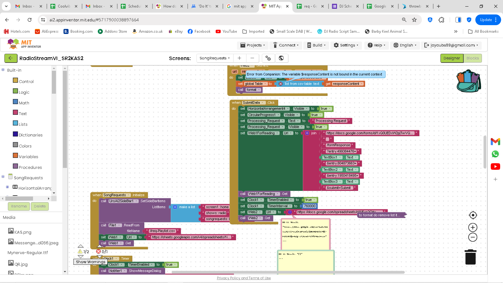This screenshot has width=503, height=283.
Task: Expand the HorizontalArrangement tree node
Action: point(7,187)
